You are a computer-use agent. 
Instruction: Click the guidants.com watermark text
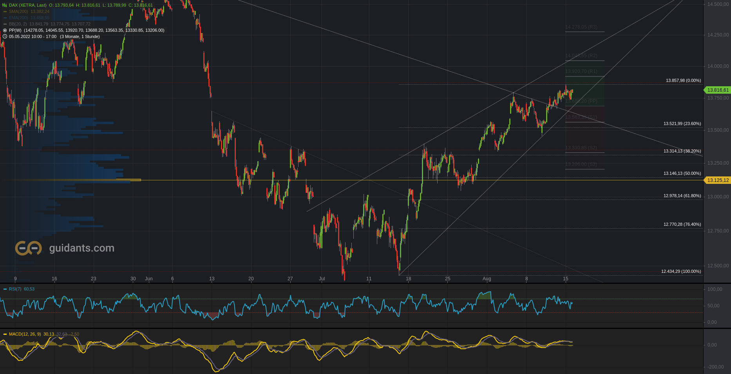(x=81, y=248)
